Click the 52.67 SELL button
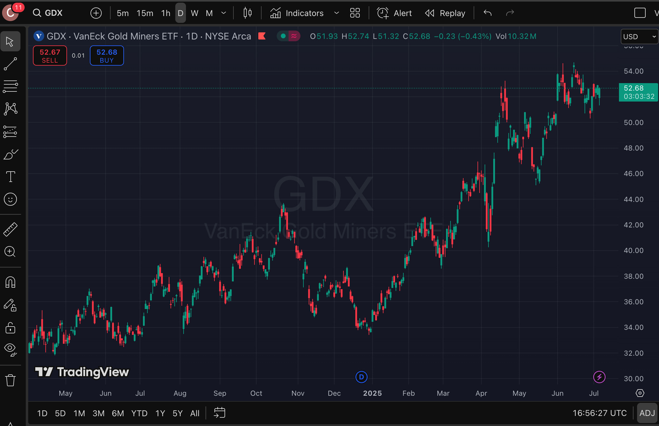The width and height of the screenshot is (659, 426). 50,56
